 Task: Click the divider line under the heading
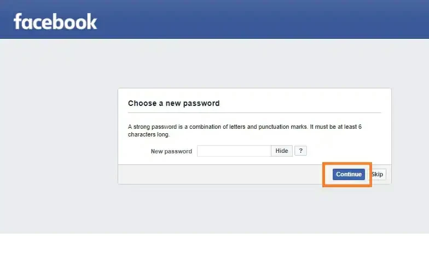tap(254, 112)
